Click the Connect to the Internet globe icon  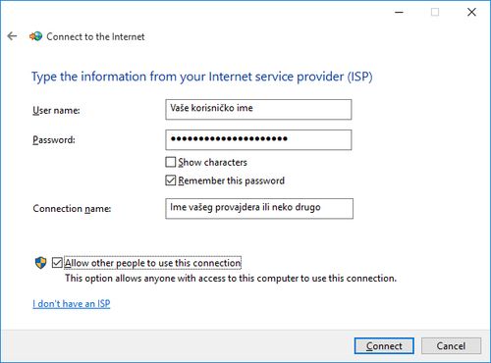[x=36, y=36]
